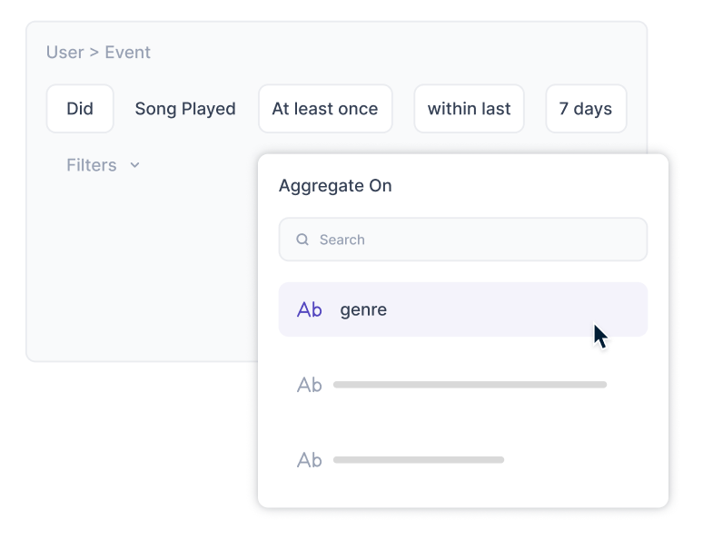Open the "Did" condition dropdown
The width and height of the screenshot is (703, 539).
tap(80, 109)
